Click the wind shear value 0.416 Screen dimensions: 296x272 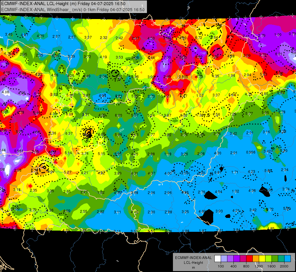coord(100,231)
